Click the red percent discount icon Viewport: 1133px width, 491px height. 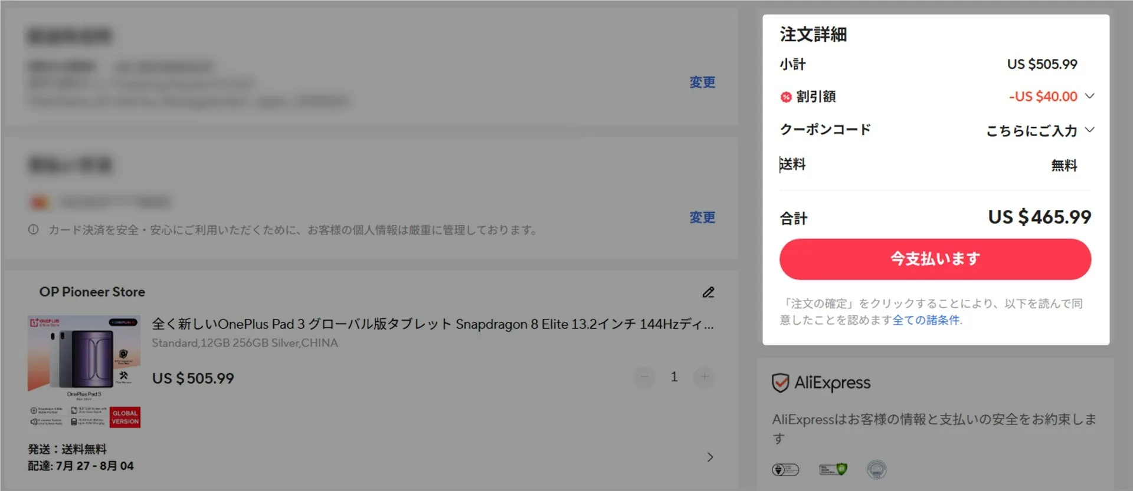click(785, 97)
